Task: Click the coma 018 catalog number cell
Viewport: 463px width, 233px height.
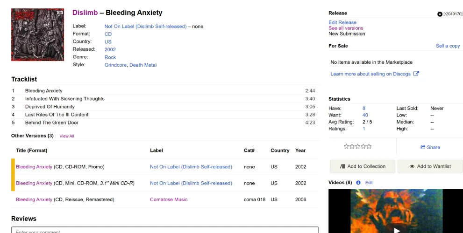Action: pyautogui.click(x=255, y=199)
